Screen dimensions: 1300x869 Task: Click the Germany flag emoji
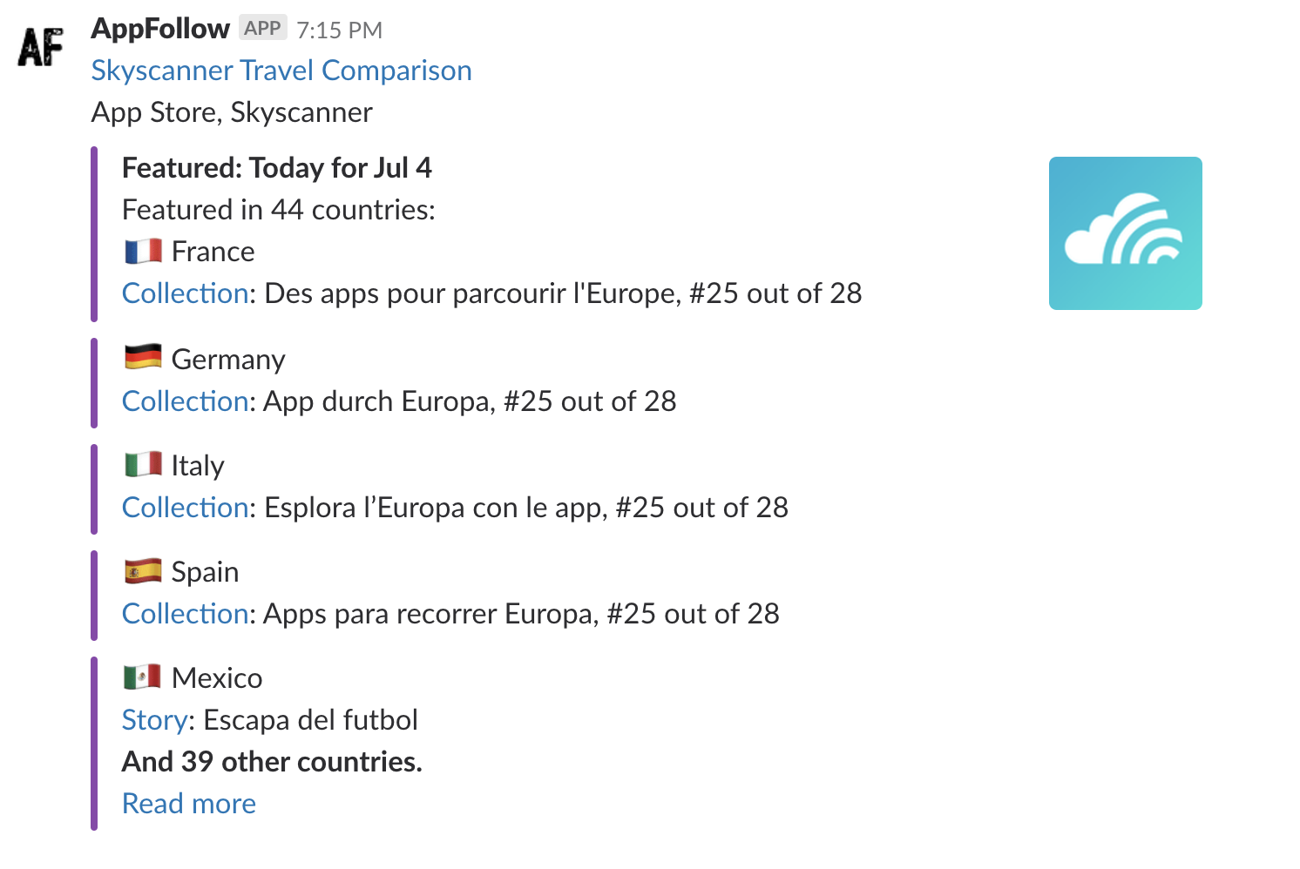[x=143, y=358]
